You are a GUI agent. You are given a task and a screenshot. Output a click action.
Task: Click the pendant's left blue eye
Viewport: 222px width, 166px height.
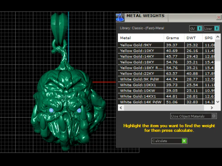[51, 110]
